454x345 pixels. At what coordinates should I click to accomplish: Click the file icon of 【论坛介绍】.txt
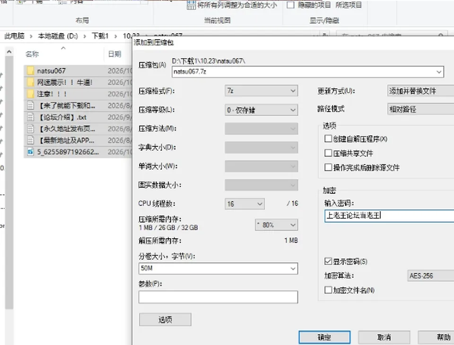tap(30, 117)
